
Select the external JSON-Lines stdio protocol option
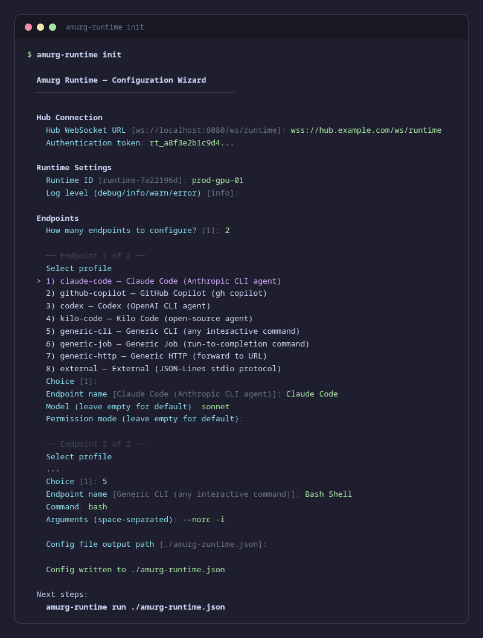[163, 368]
